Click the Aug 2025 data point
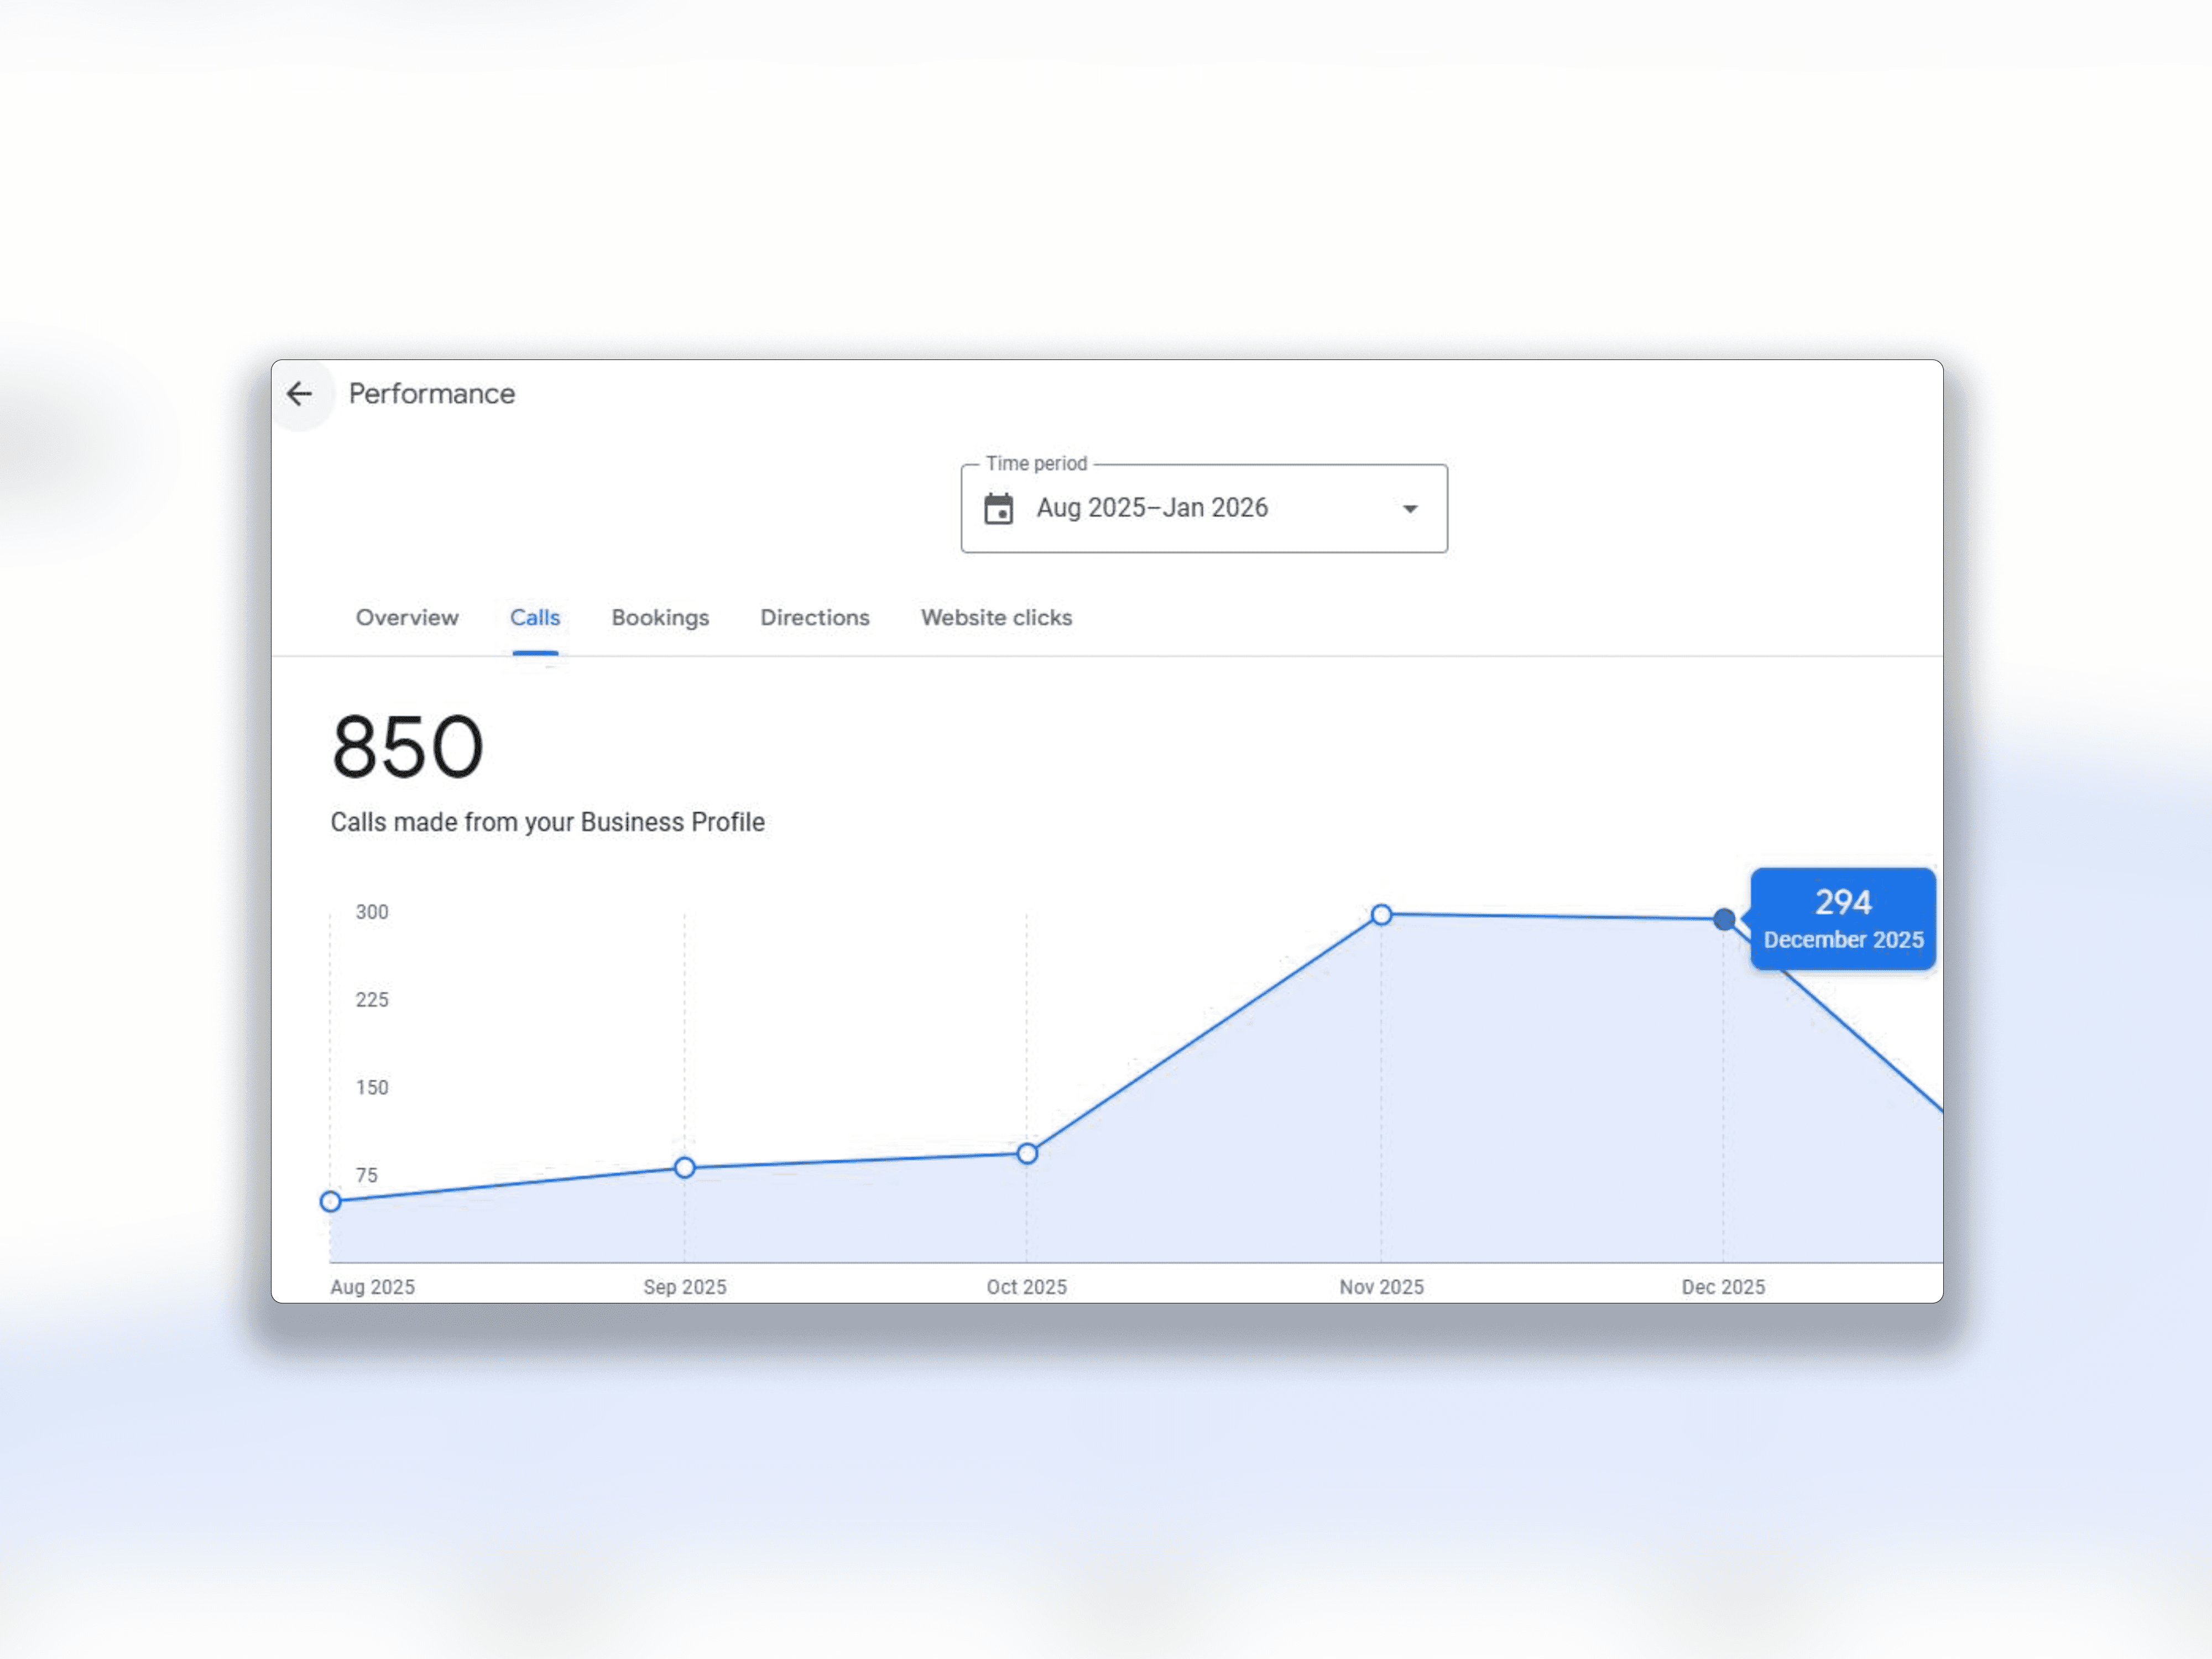 pyautogui.click(x=331, y=1202)
